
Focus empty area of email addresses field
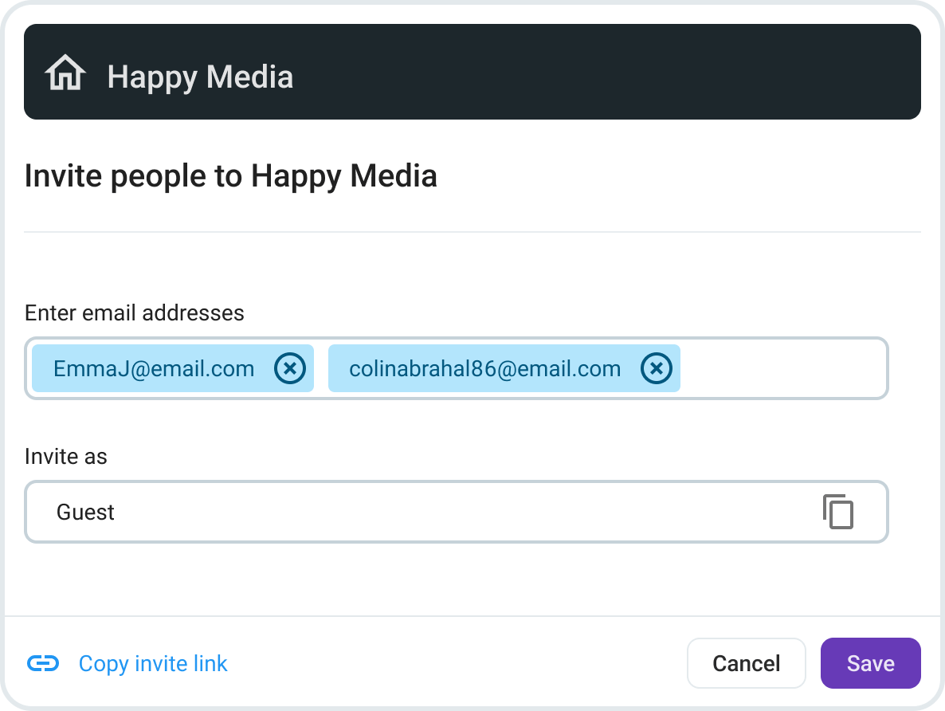[783, 368]
